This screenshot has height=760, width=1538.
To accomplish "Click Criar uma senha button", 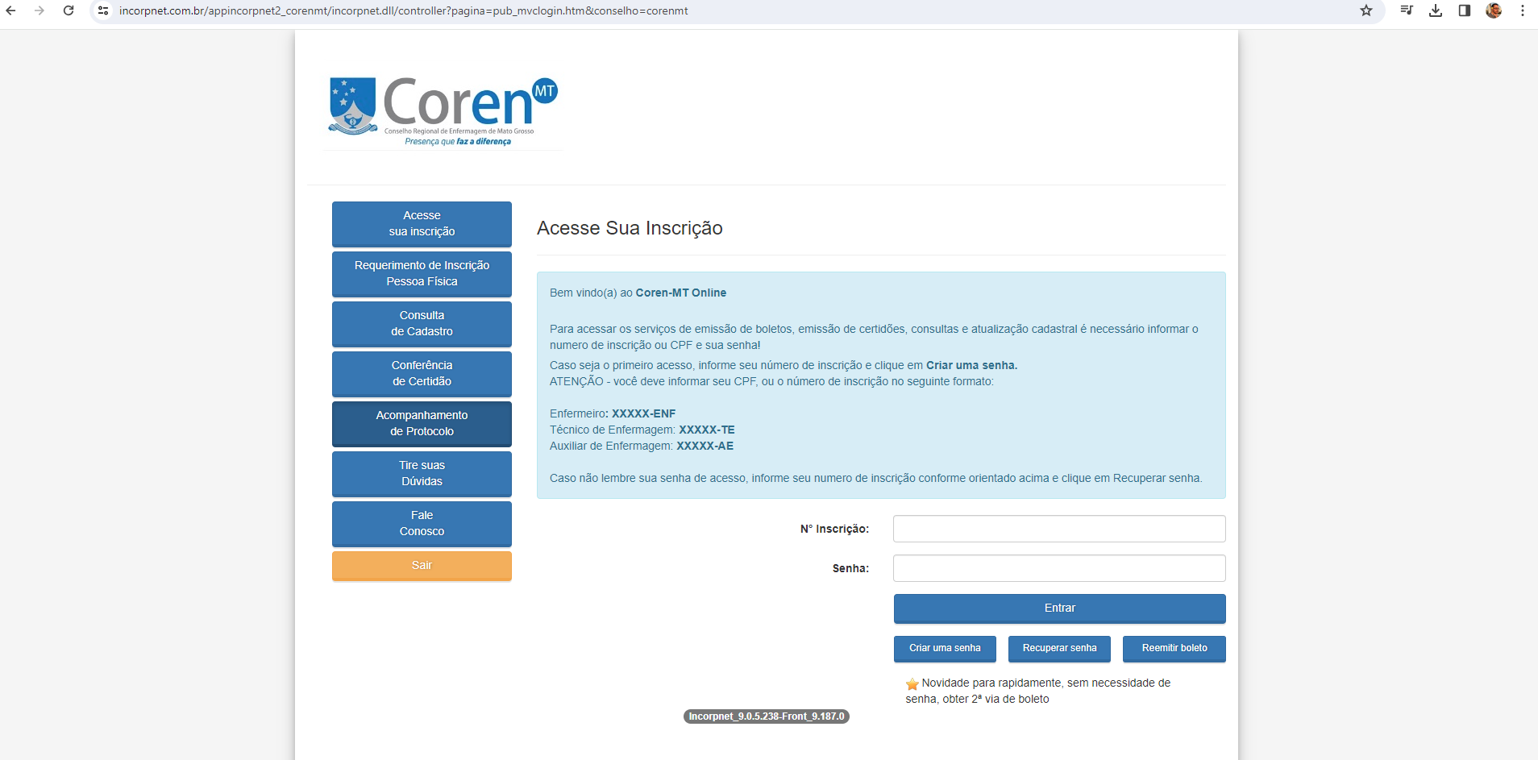I will point(945,649).
